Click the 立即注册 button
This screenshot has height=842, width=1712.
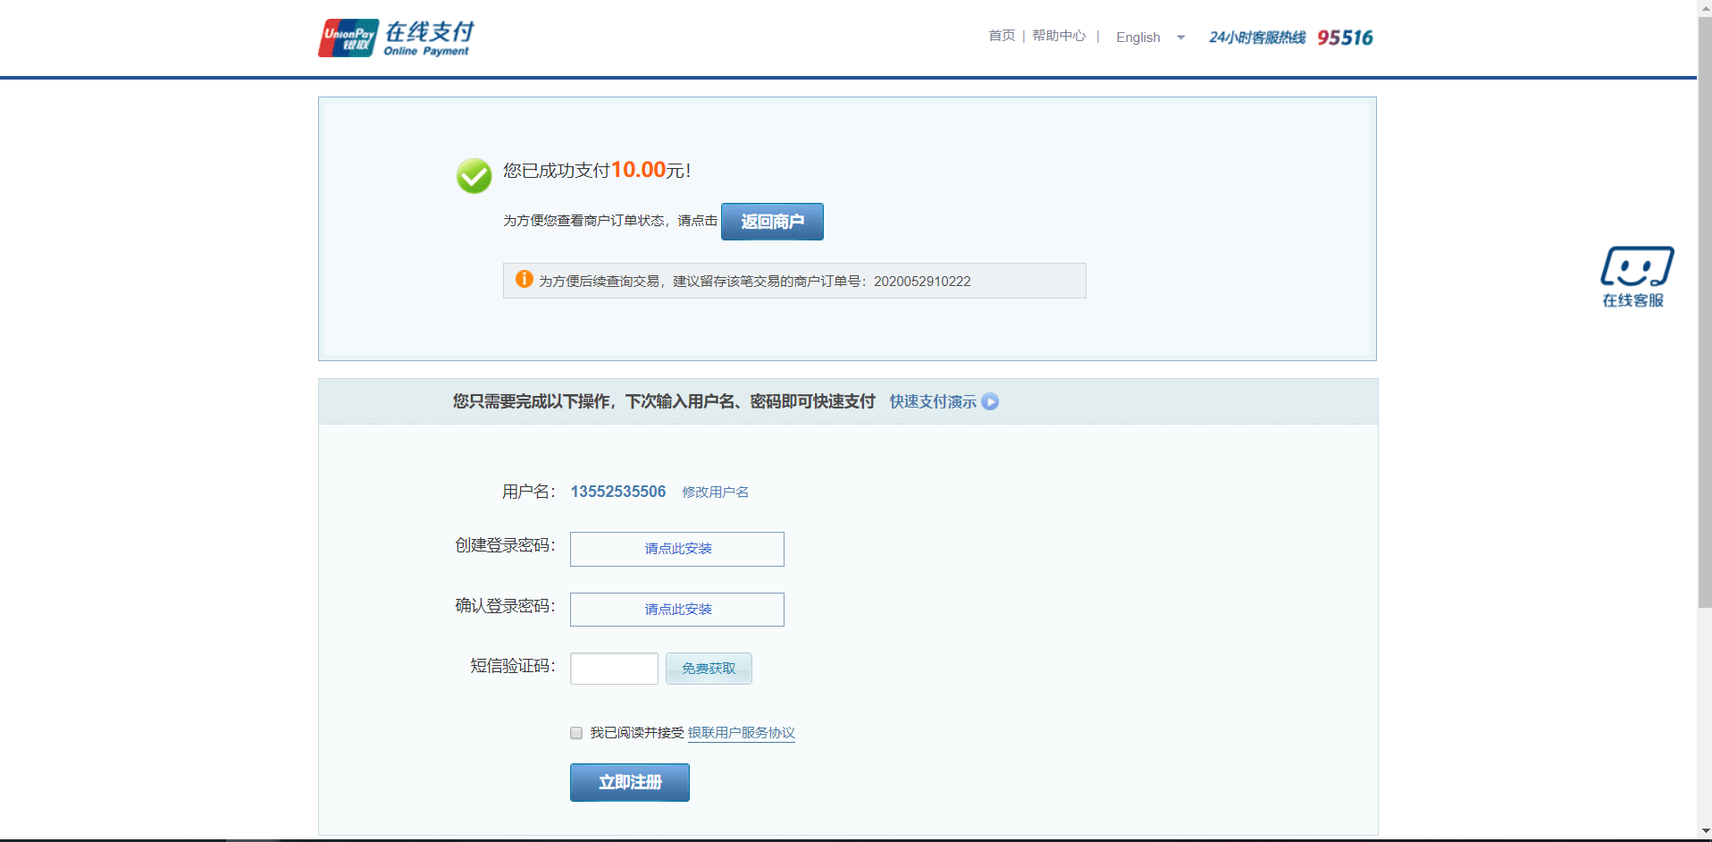630,782
